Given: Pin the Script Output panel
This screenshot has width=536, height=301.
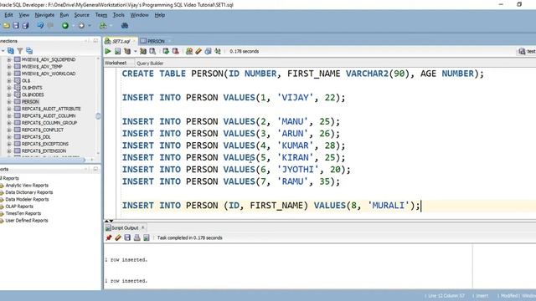Looking at the screenshot, I should [109, 237].
